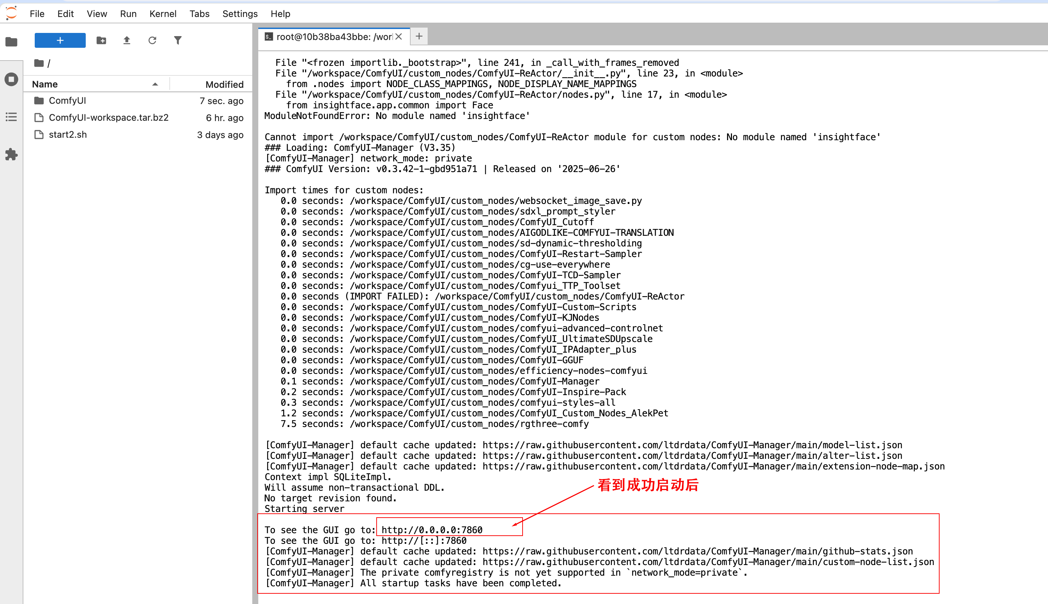The image size is (1048, 604).
Task: Click the Upload Files icon
Action: click(127, 40)
